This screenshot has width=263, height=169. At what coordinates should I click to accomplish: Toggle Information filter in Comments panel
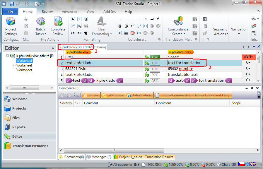pyautogui.click(x=139, y=95)
